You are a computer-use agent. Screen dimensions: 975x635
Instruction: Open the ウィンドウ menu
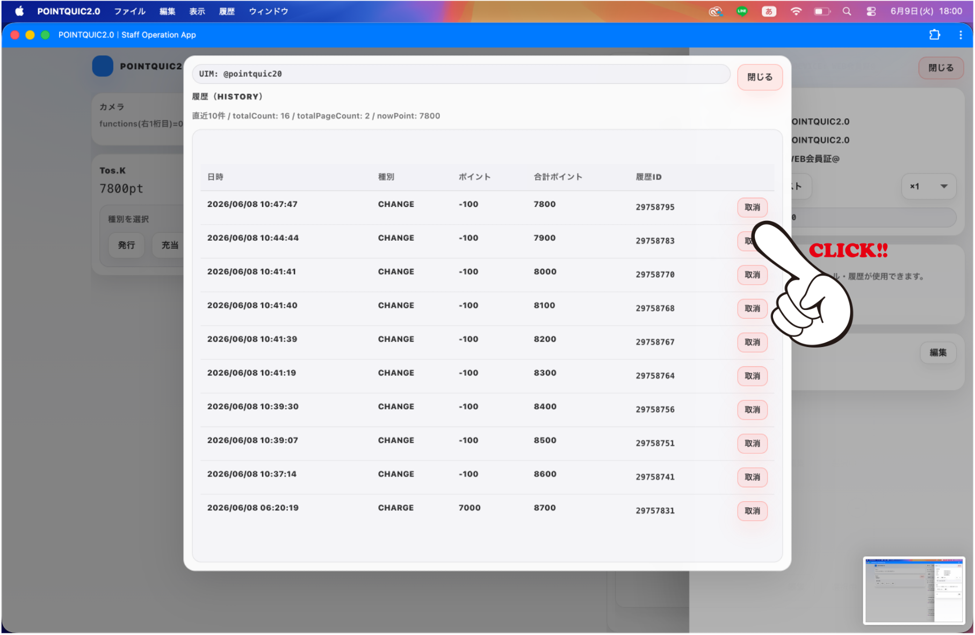point(269,11)
